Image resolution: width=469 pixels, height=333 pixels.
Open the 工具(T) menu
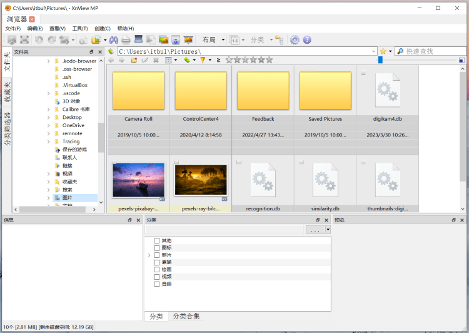coord(80,28)
